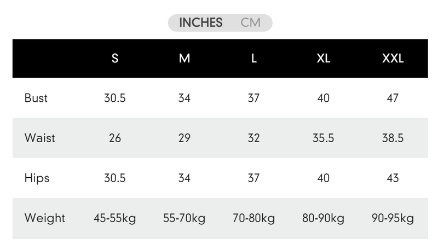Click the S size column header
This screenshot has height=250, width=438.
[x=115, y=59]
